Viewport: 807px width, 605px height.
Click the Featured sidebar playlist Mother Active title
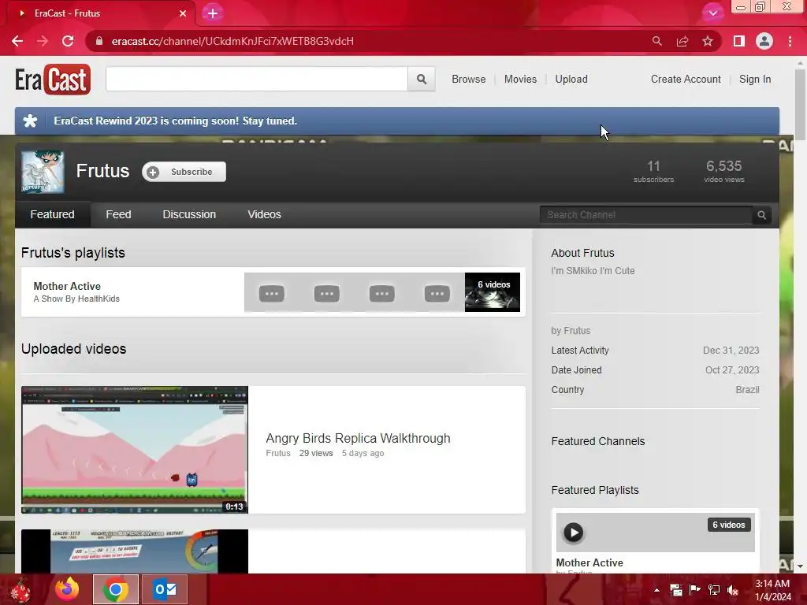(x=589, y=562)
